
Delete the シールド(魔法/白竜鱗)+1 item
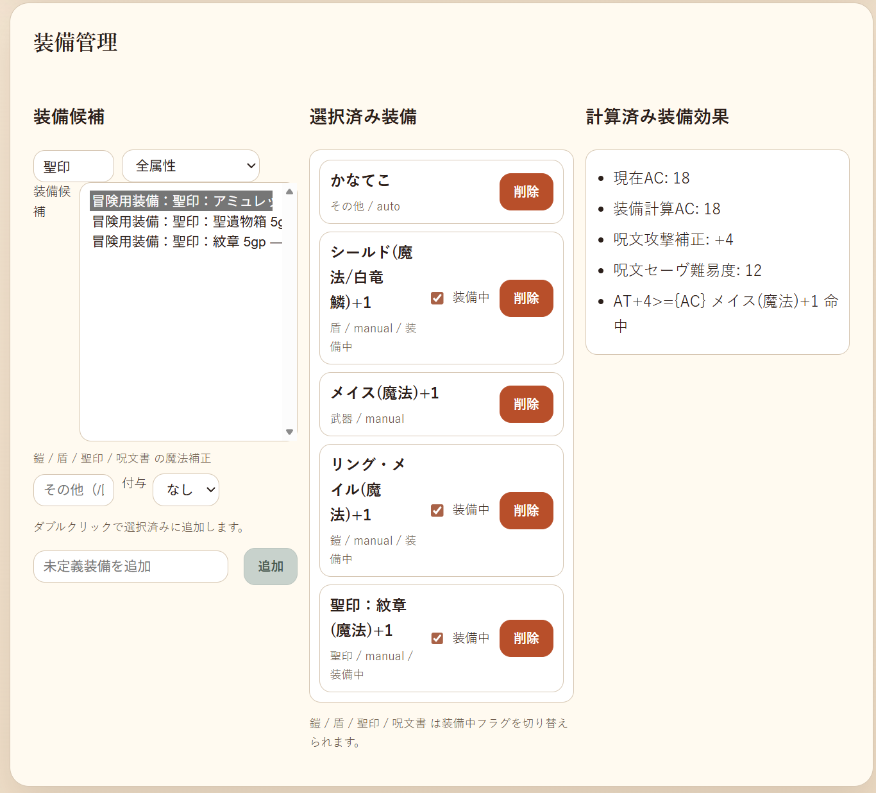pos(526,298)
